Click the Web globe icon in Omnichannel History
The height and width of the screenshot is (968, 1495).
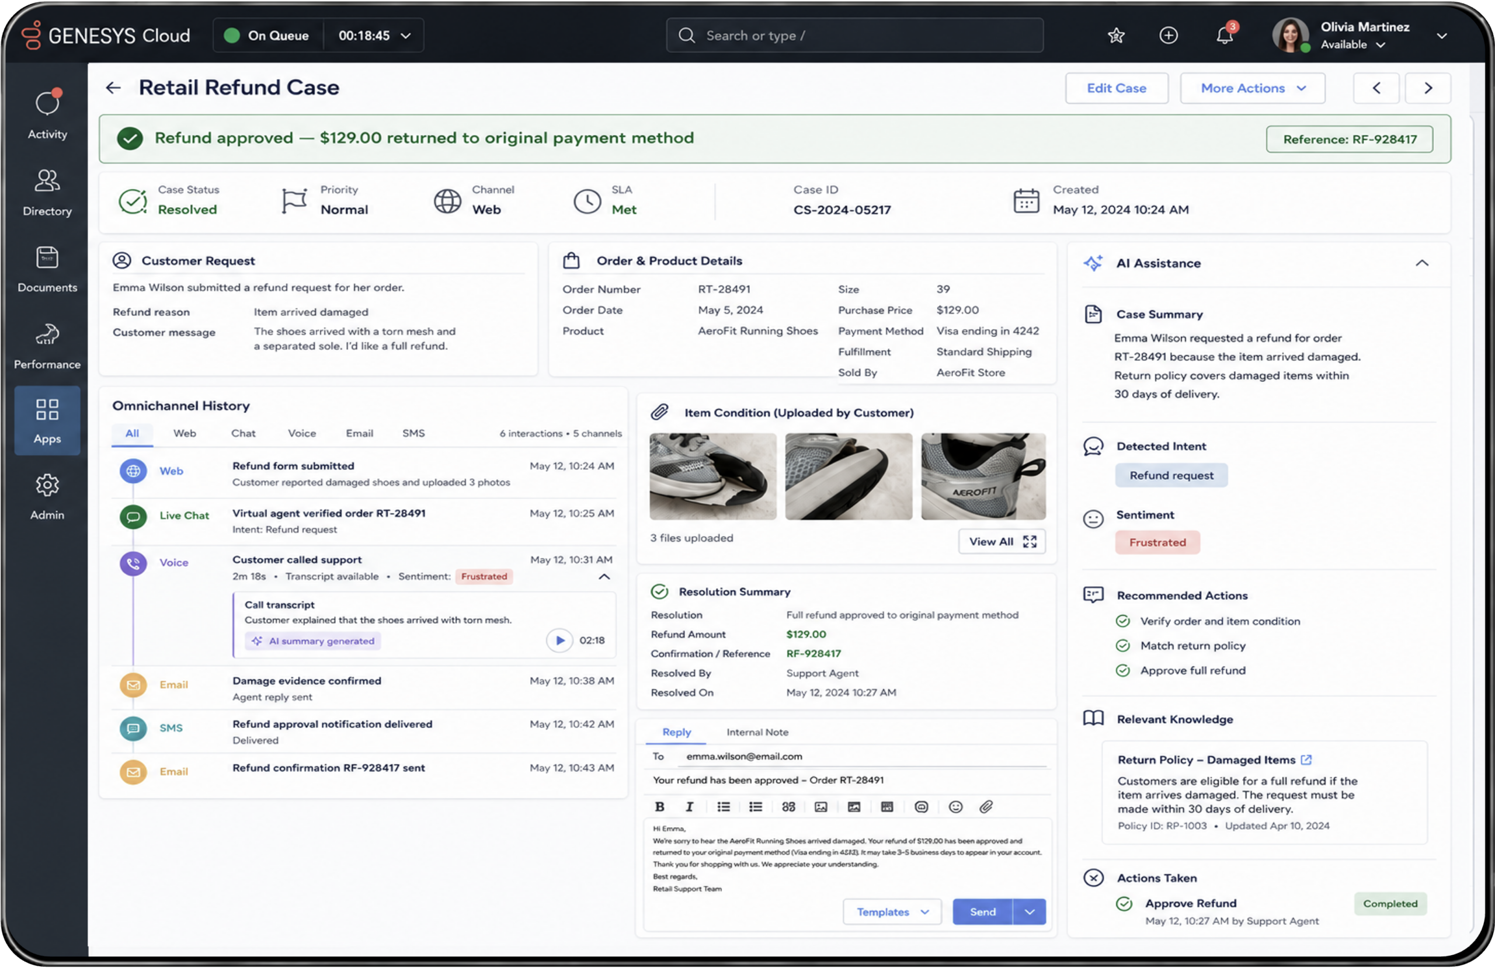(133, 471)
